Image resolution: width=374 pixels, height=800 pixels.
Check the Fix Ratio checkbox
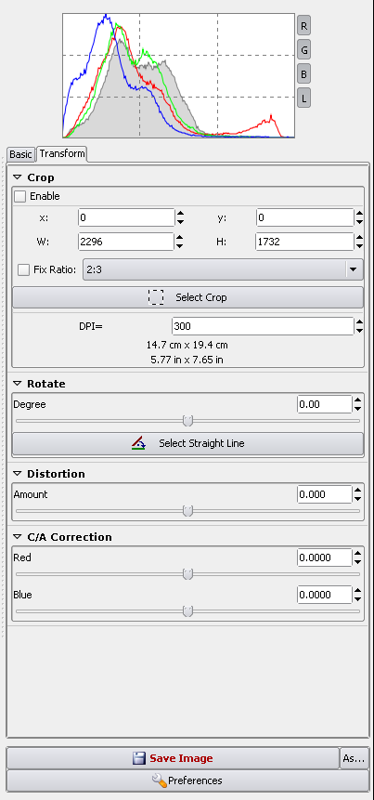23,269
